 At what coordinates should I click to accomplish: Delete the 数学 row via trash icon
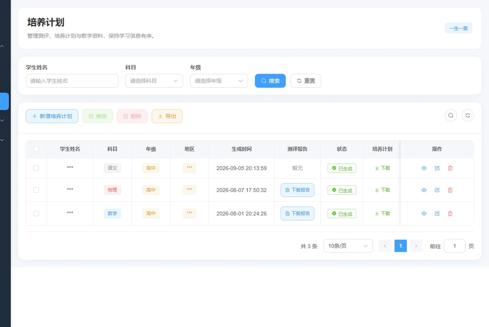click(x=450, y=214)
